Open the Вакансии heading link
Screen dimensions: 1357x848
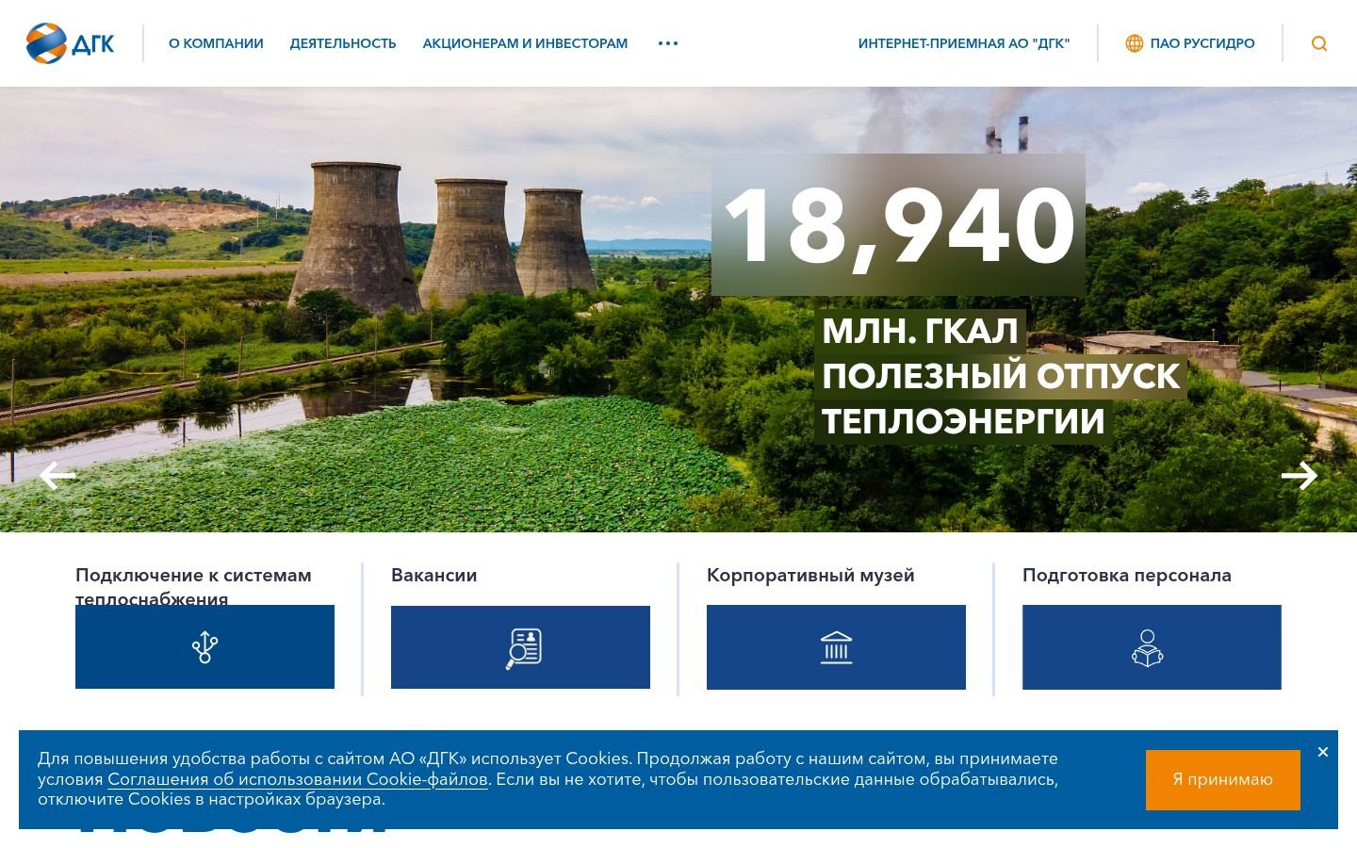pyautogui.click(x=433, y=575)
